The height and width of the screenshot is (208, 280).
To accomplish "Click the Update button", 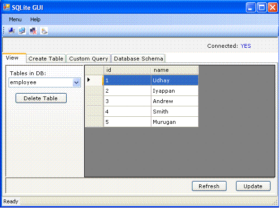I will tap(253, 186).
